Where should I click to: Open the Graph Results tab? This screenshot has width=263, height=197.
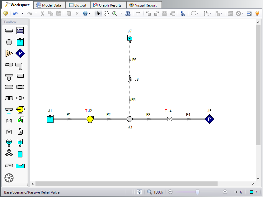coord(108,5)
